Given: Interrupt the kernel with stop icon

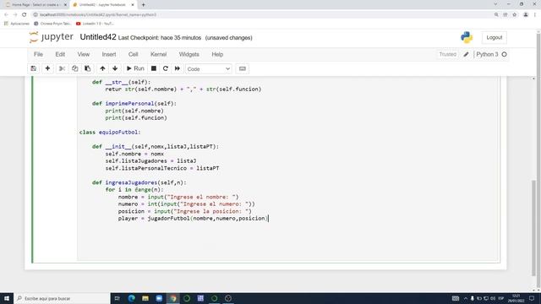Looking at the screenshot, I should coord(154,68).
